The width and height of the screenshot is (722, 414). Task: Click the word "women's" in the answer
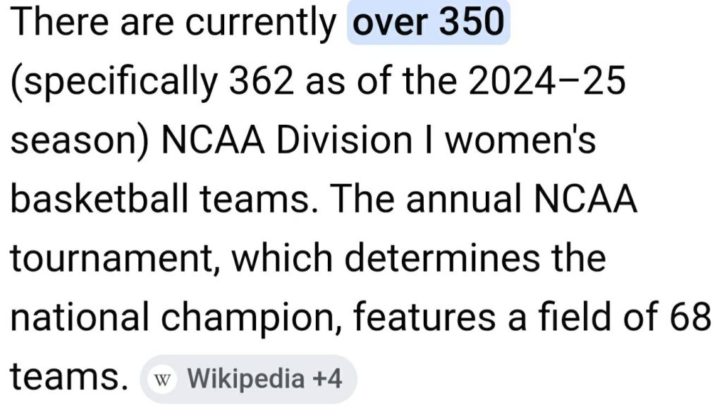[525, 142]
